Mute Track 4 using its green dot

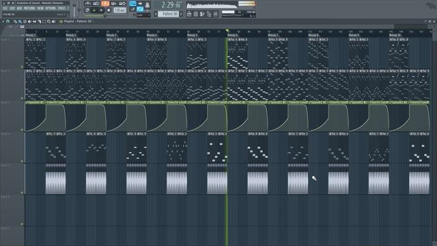22,161
